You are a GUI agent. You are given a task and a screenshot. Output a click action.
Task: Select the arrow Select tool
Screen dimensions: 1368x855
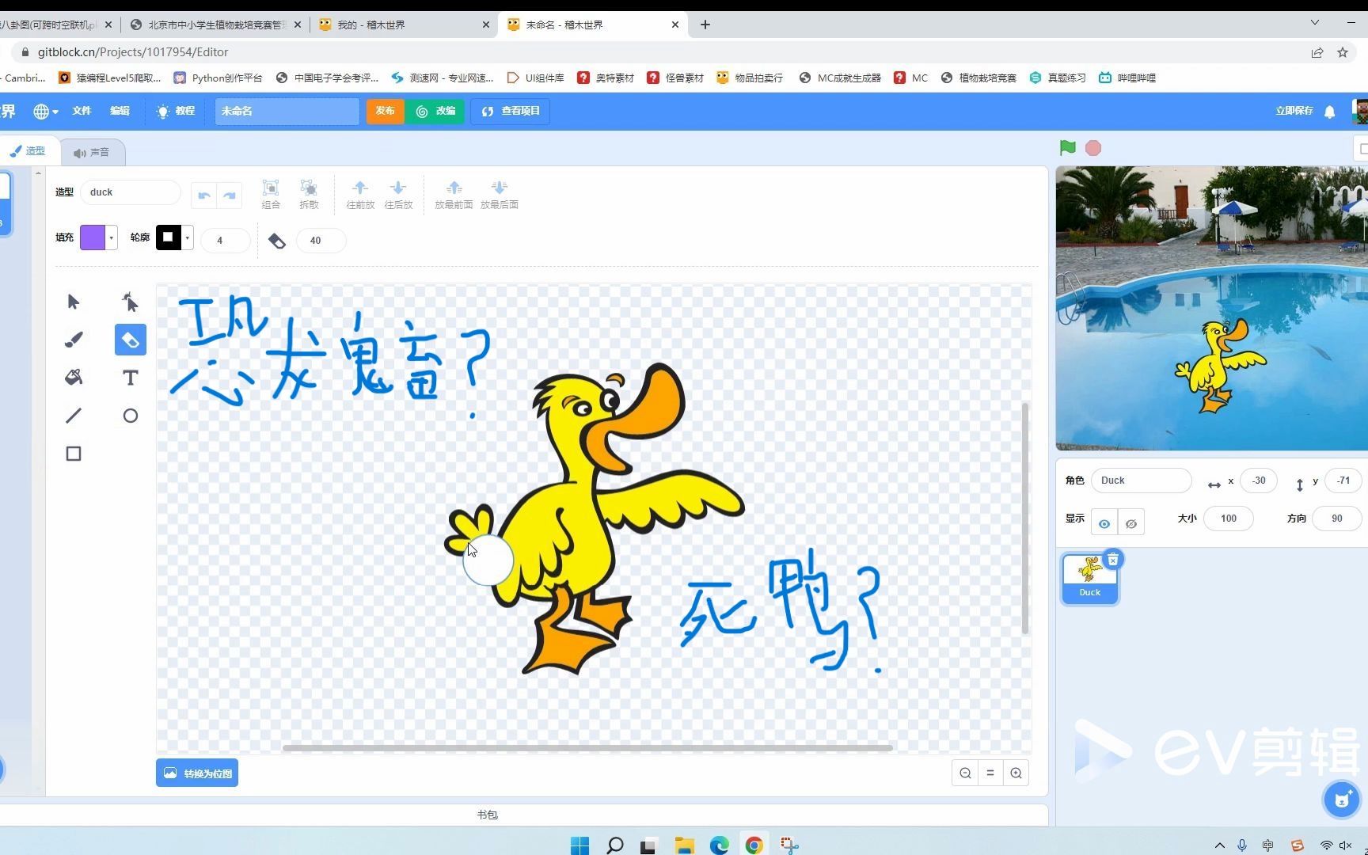pos(74,302)
